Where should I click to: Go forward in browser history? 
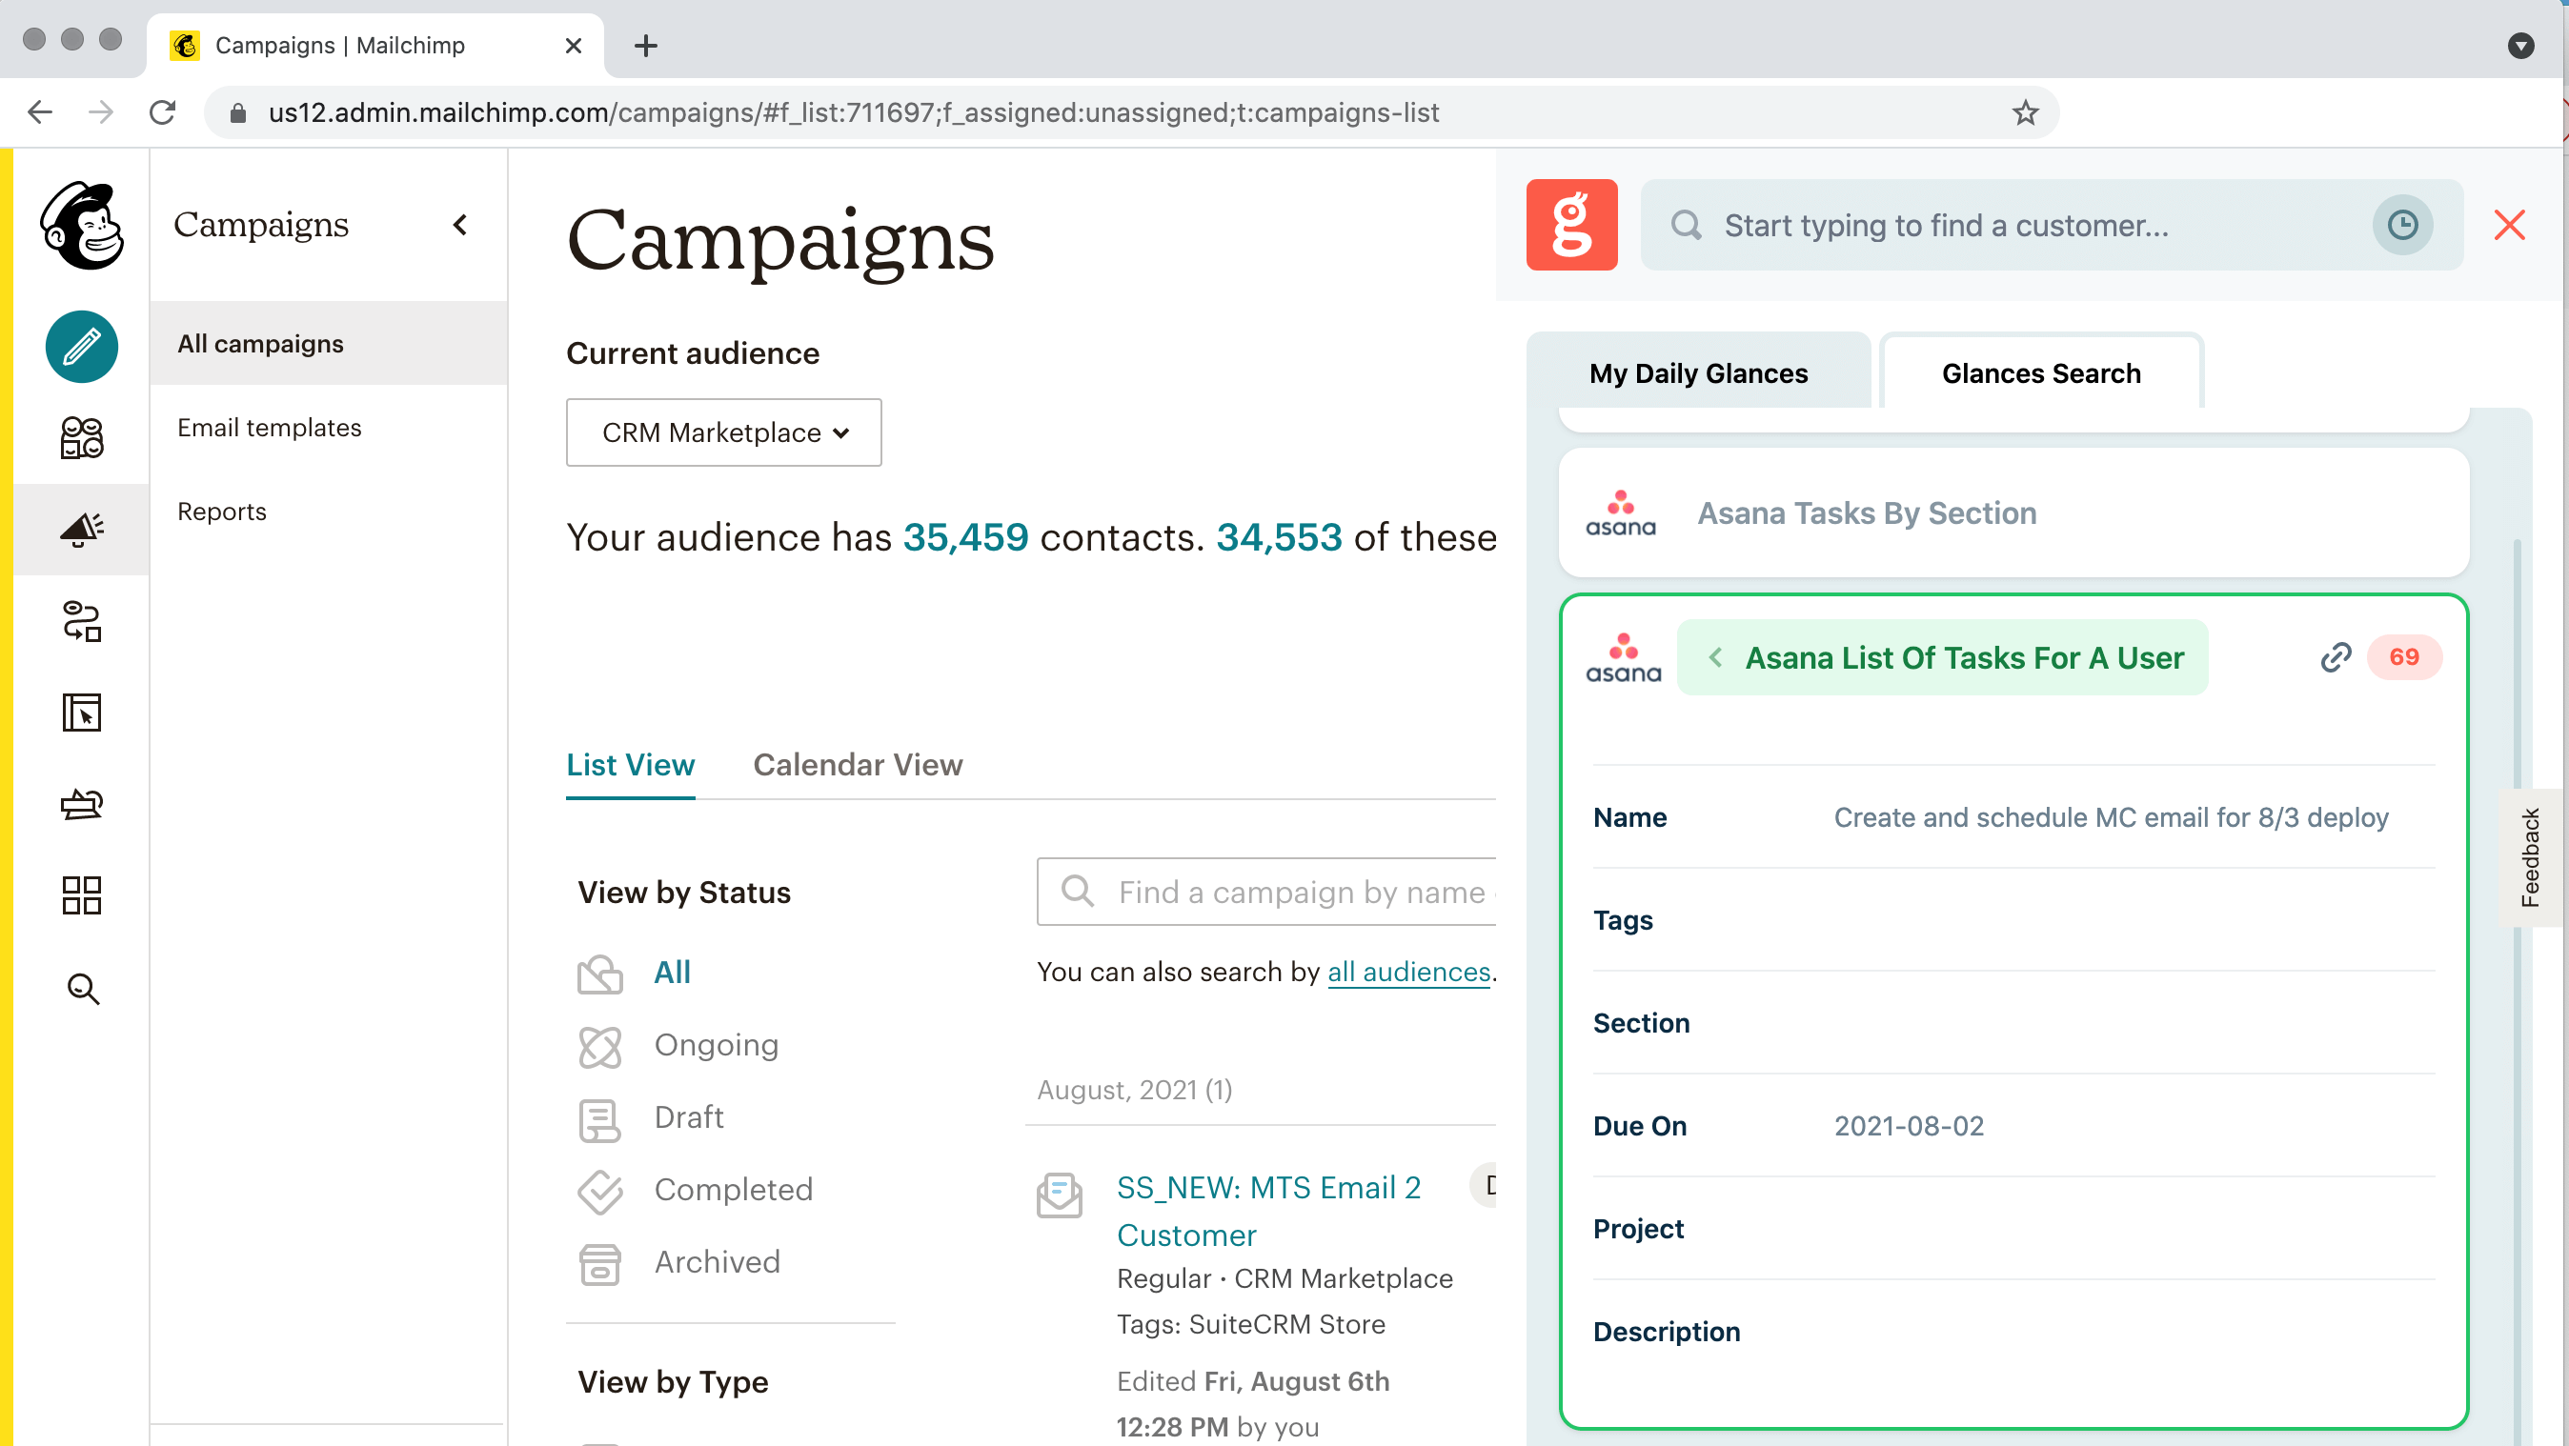click(x=101, y=112)
